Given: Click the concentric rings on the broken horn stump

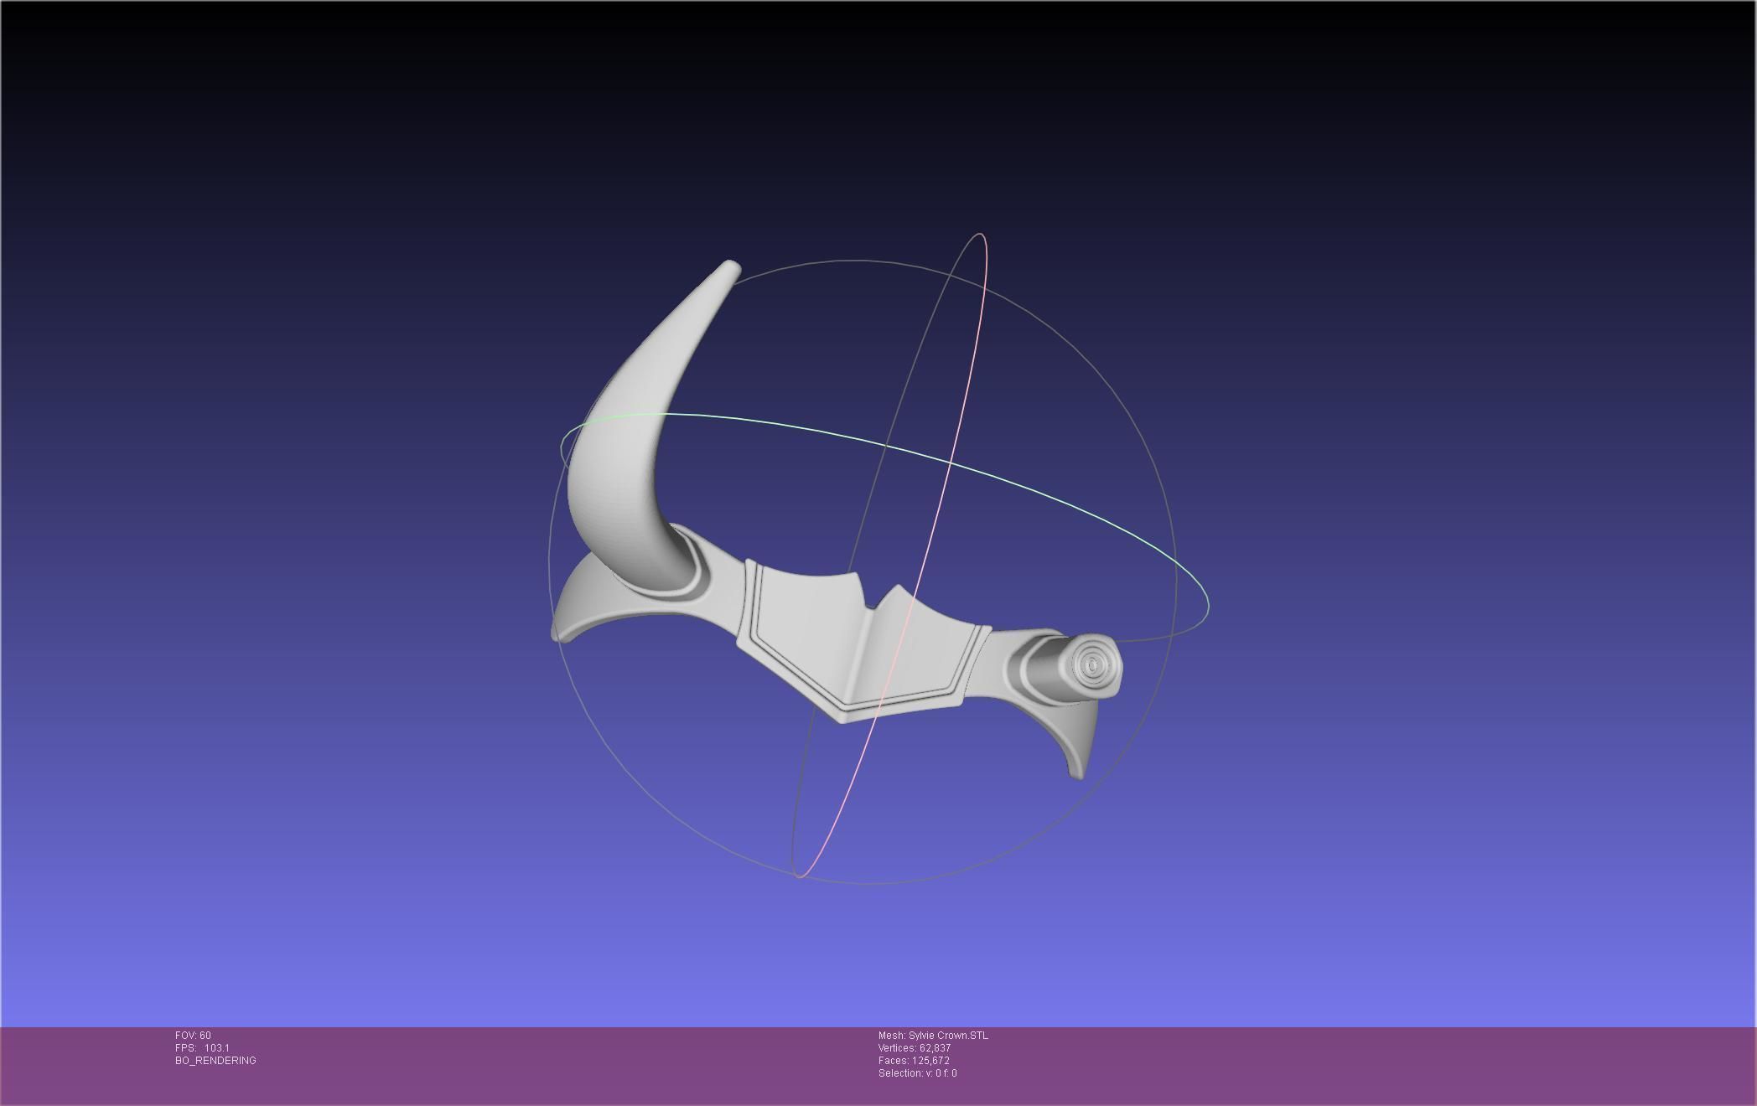Looking at the screenshot, I should [x=1092, y=665].
